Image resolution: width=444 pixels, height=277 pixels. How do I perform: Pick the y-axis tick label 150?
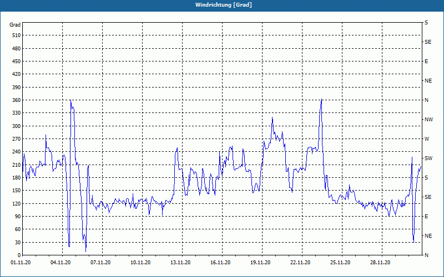[x=17, y=191]
